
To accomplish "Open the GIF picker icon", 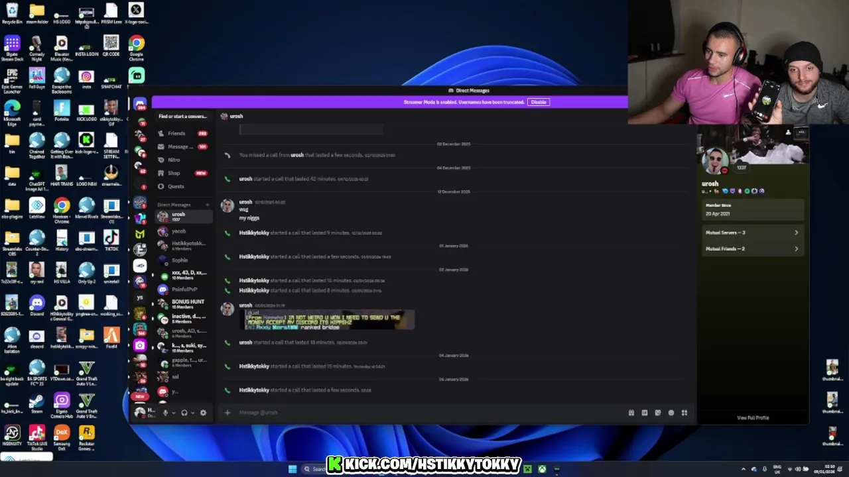I will [x=644, y=413].
